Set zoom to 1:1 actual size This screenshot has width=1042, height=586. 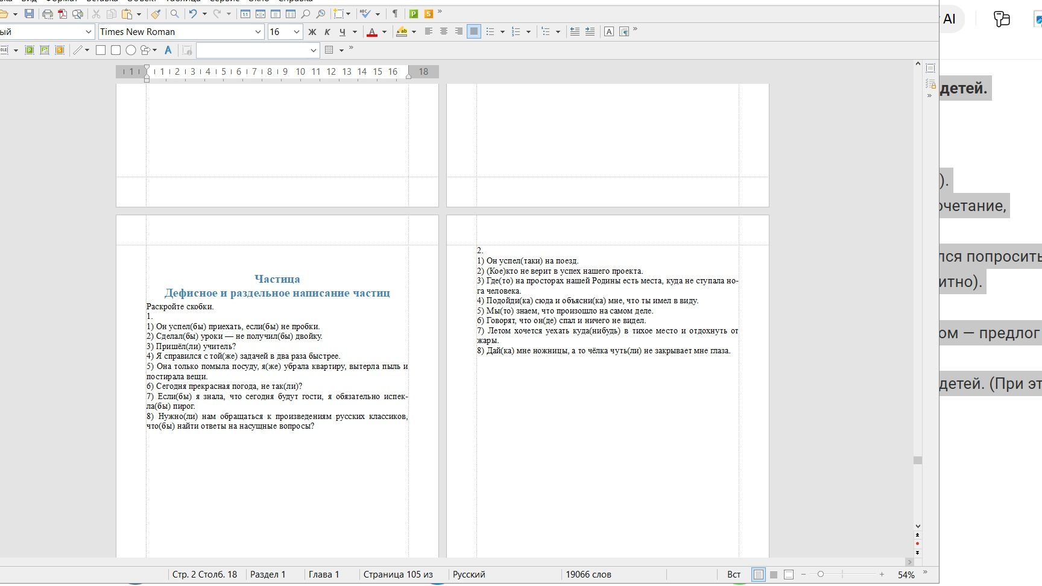245,13
